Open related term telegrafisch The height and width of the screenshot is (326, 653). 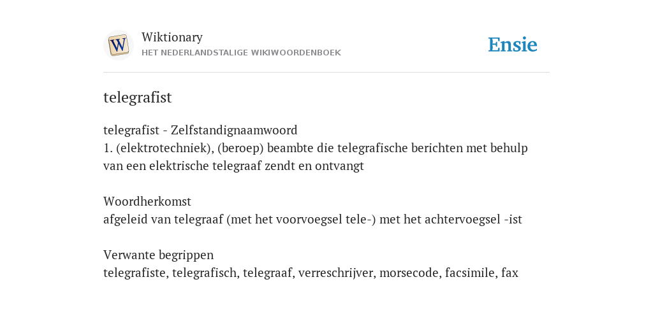[x=205, y=273]
